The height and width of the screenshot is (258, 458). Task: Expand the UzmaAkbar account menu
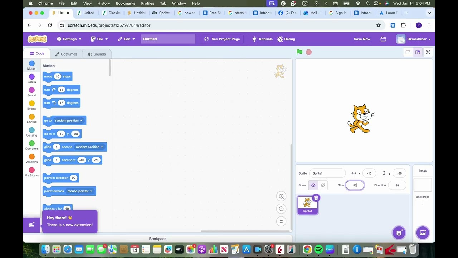414,39
